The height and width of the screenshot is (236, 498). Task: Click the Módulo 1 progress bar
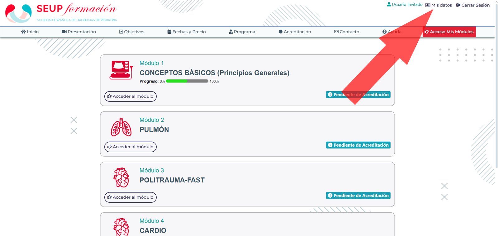click(x=187, y=81)
